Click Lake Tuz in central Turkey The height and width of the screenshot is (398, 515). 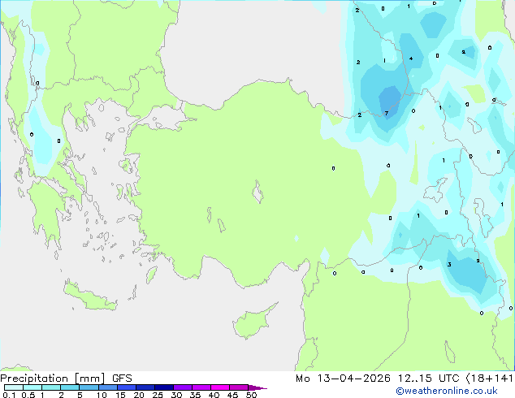pos(257,192)
